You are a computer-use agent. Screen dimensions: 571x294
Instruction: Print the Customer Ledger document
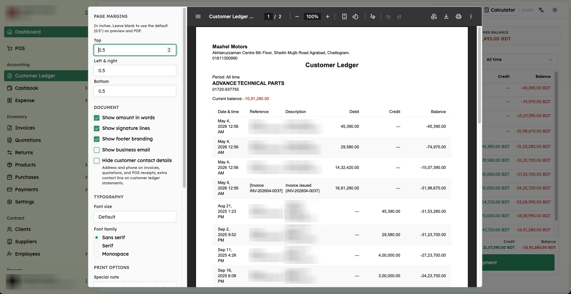click(459, 16)
